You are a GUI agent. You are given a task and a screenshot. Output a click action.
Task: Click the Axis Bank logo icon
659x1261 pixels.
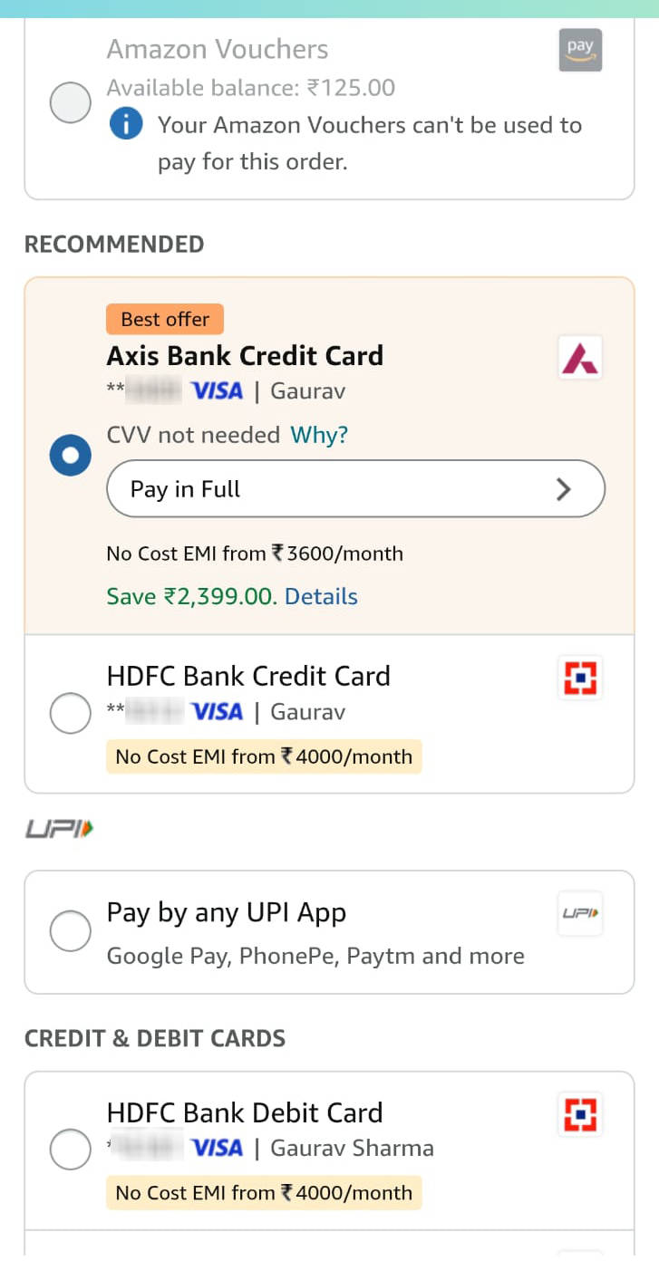pyautogui.click(x=580, y=358)
